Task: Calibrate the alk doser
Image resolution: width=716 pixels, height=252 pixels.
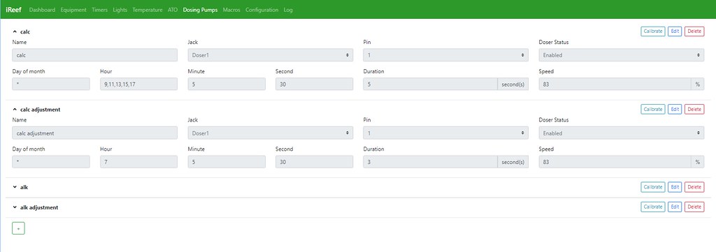Action: [652, 187]
